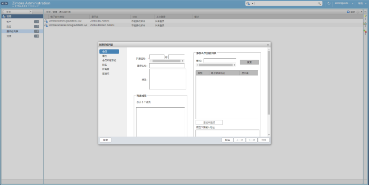Click 'Zimbra Domain Admins' display name cell
The width and height of the screenshot is (369, 185).
point(102,25)
